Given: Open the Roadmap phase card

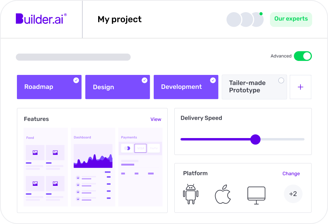Looking at the screenshot, I should click(x=49, y=87).
